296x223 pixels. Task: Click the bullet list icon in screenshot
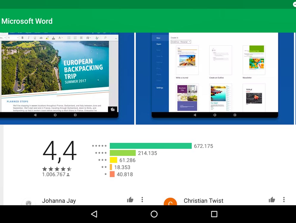point(69,38)
